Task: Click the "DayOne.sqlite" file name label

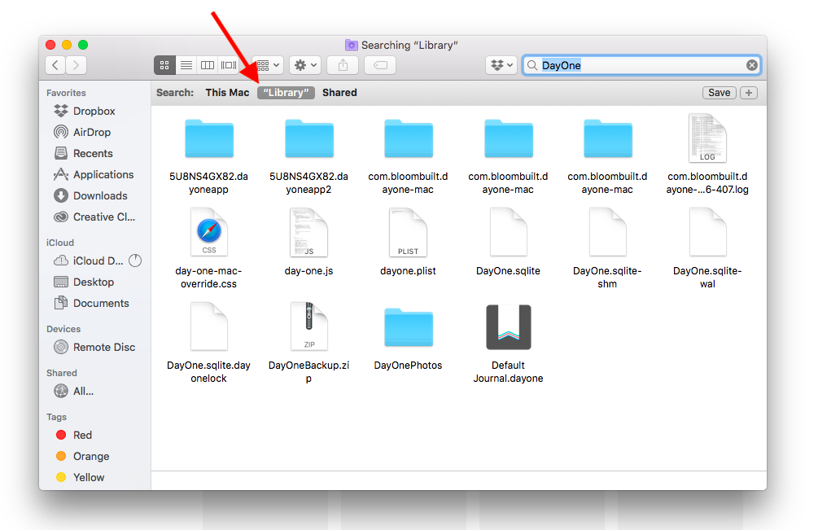Action: coord(508,271)
